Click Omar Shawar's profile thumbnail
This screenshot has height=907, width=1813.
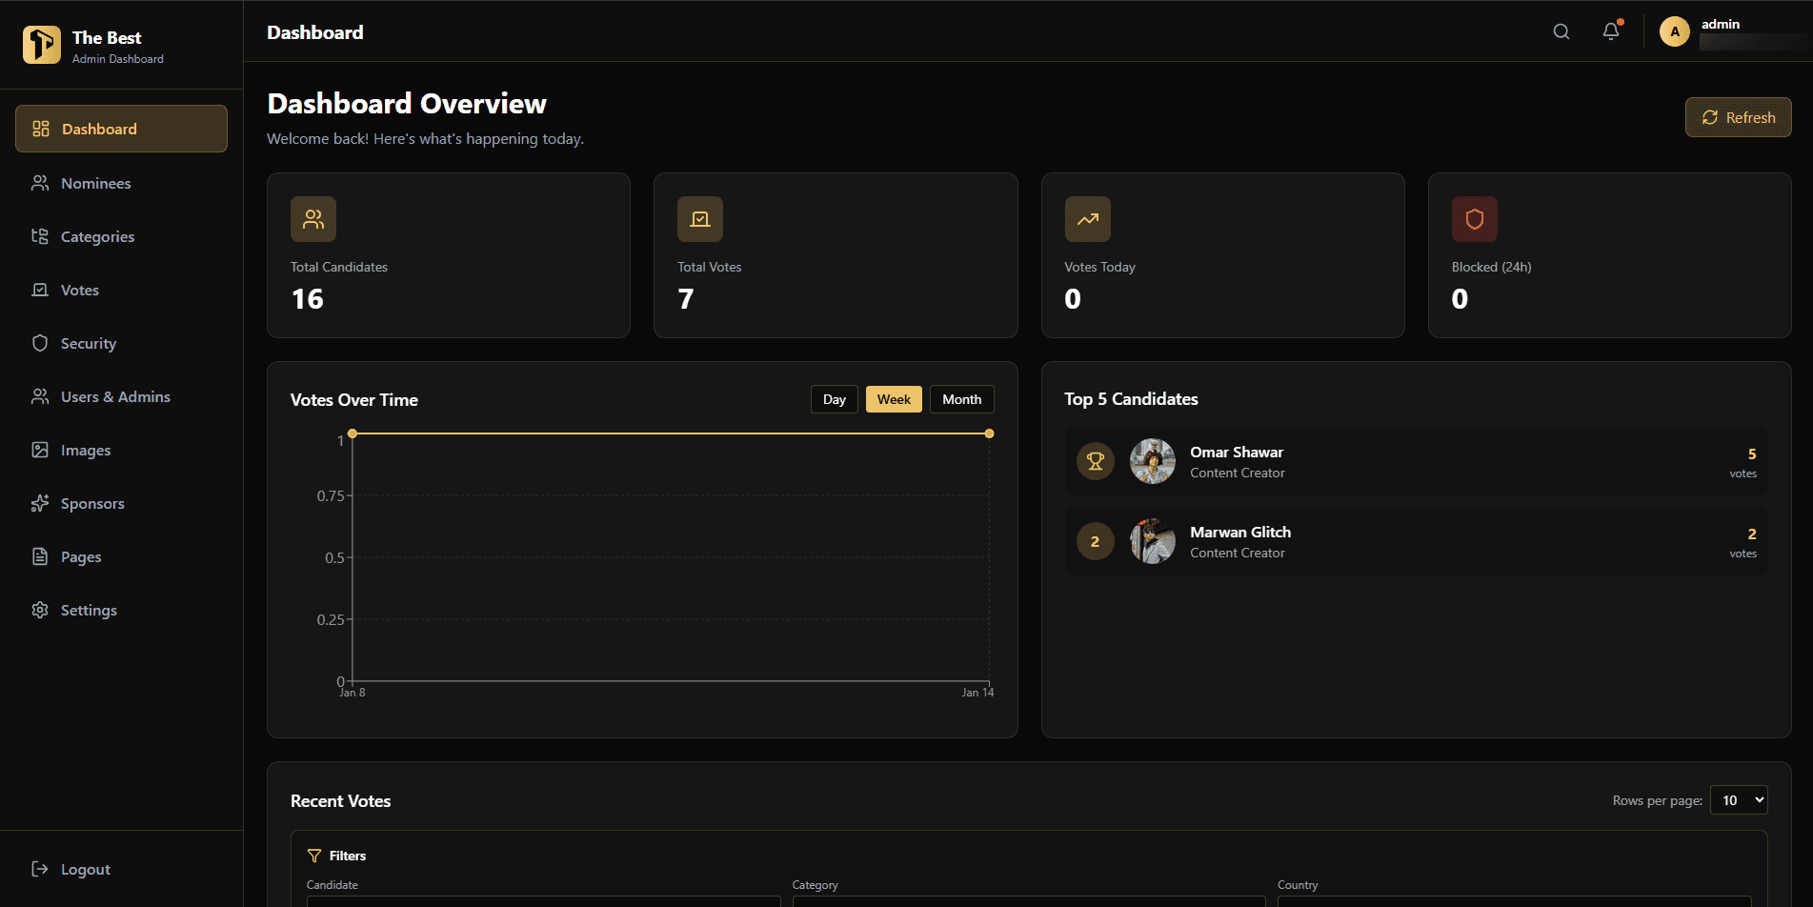pyautogui.click(x=1152, y=461)
